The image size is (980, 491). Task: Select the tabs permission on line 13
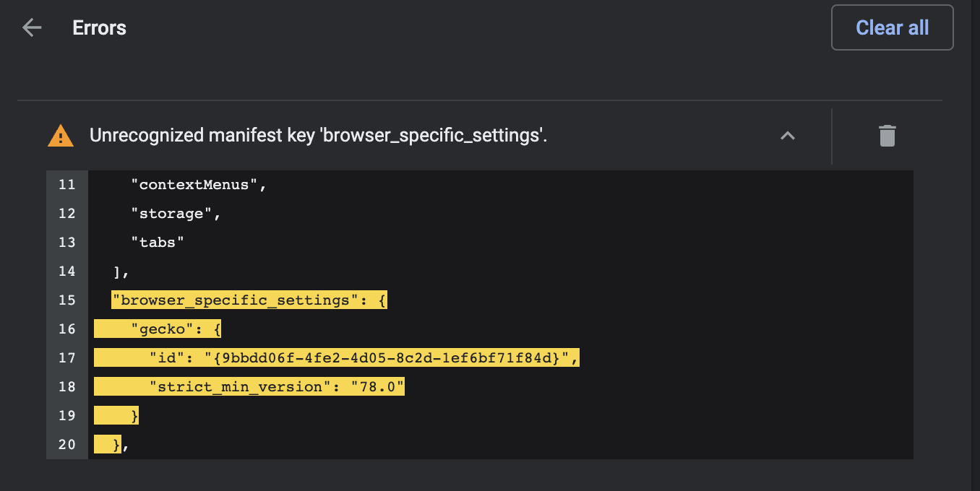[x=156, y=242]
